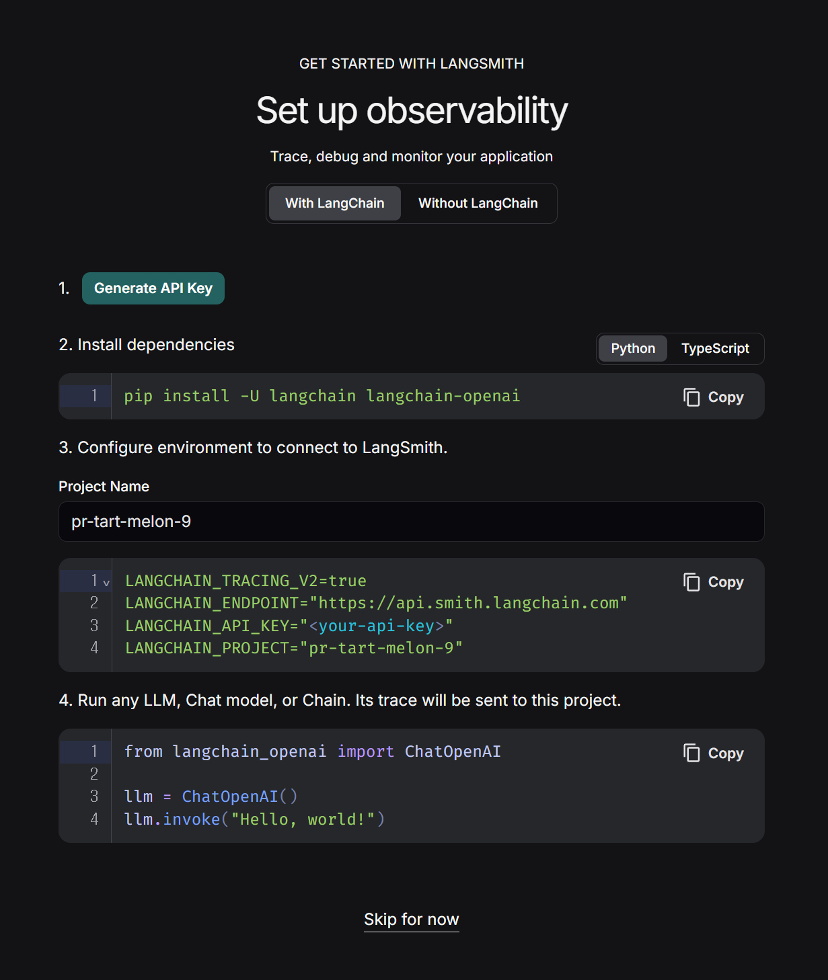Select the Python language tab
Screen dimensions: 828x980
pyautogui.click(x=633, y=348)
